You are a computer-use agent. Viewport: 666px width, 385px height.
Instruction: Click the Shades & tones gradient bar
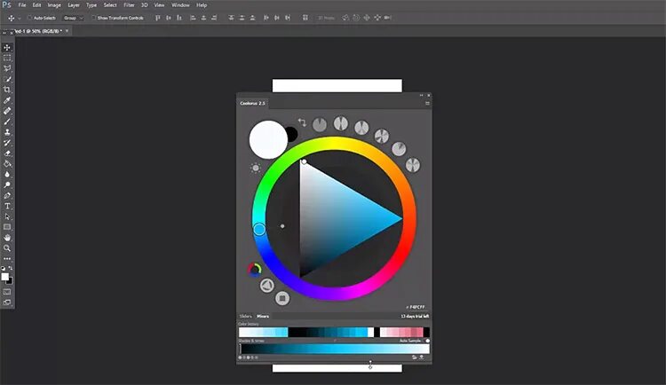[x=334, y=349]
